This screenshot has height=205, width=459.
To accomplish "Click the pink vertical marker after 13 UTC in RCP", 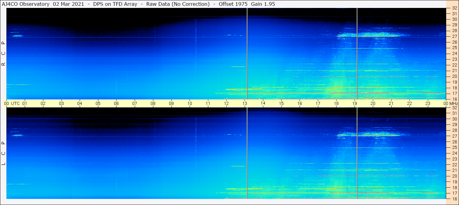I will click(x=247, y=53).
